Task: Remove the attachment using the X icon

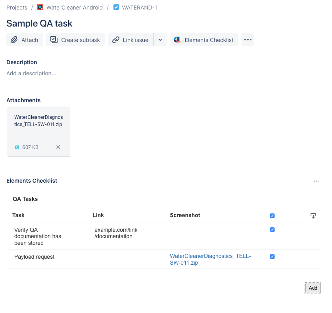Action: click(x=58, y=147)
